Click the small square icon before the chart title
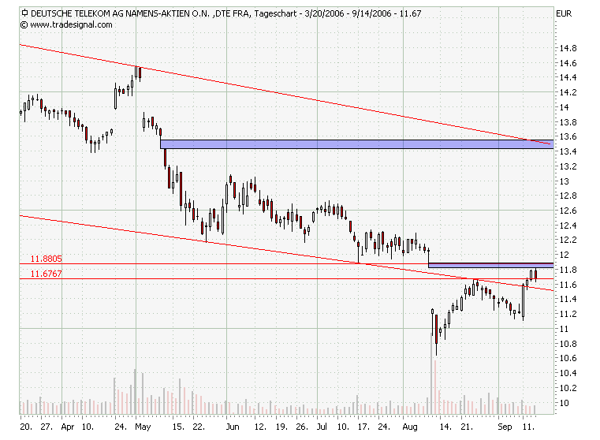Screen dimensions: 600x440 tap(24, 13)
